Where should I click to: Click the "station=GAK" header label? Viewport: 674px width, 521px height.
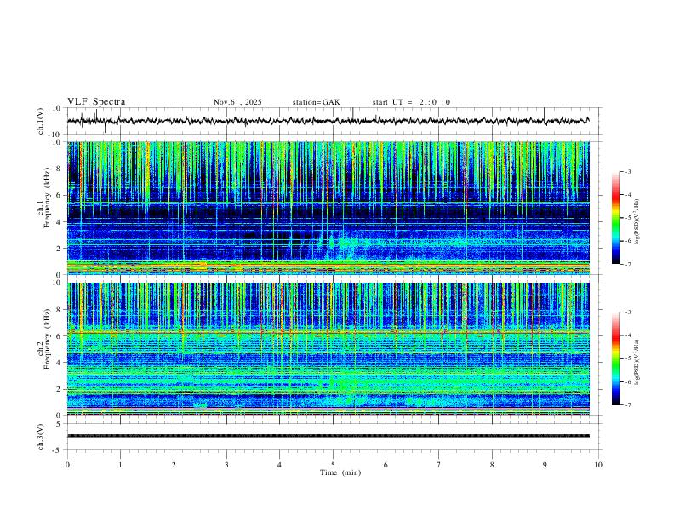(x=316, y=102)
